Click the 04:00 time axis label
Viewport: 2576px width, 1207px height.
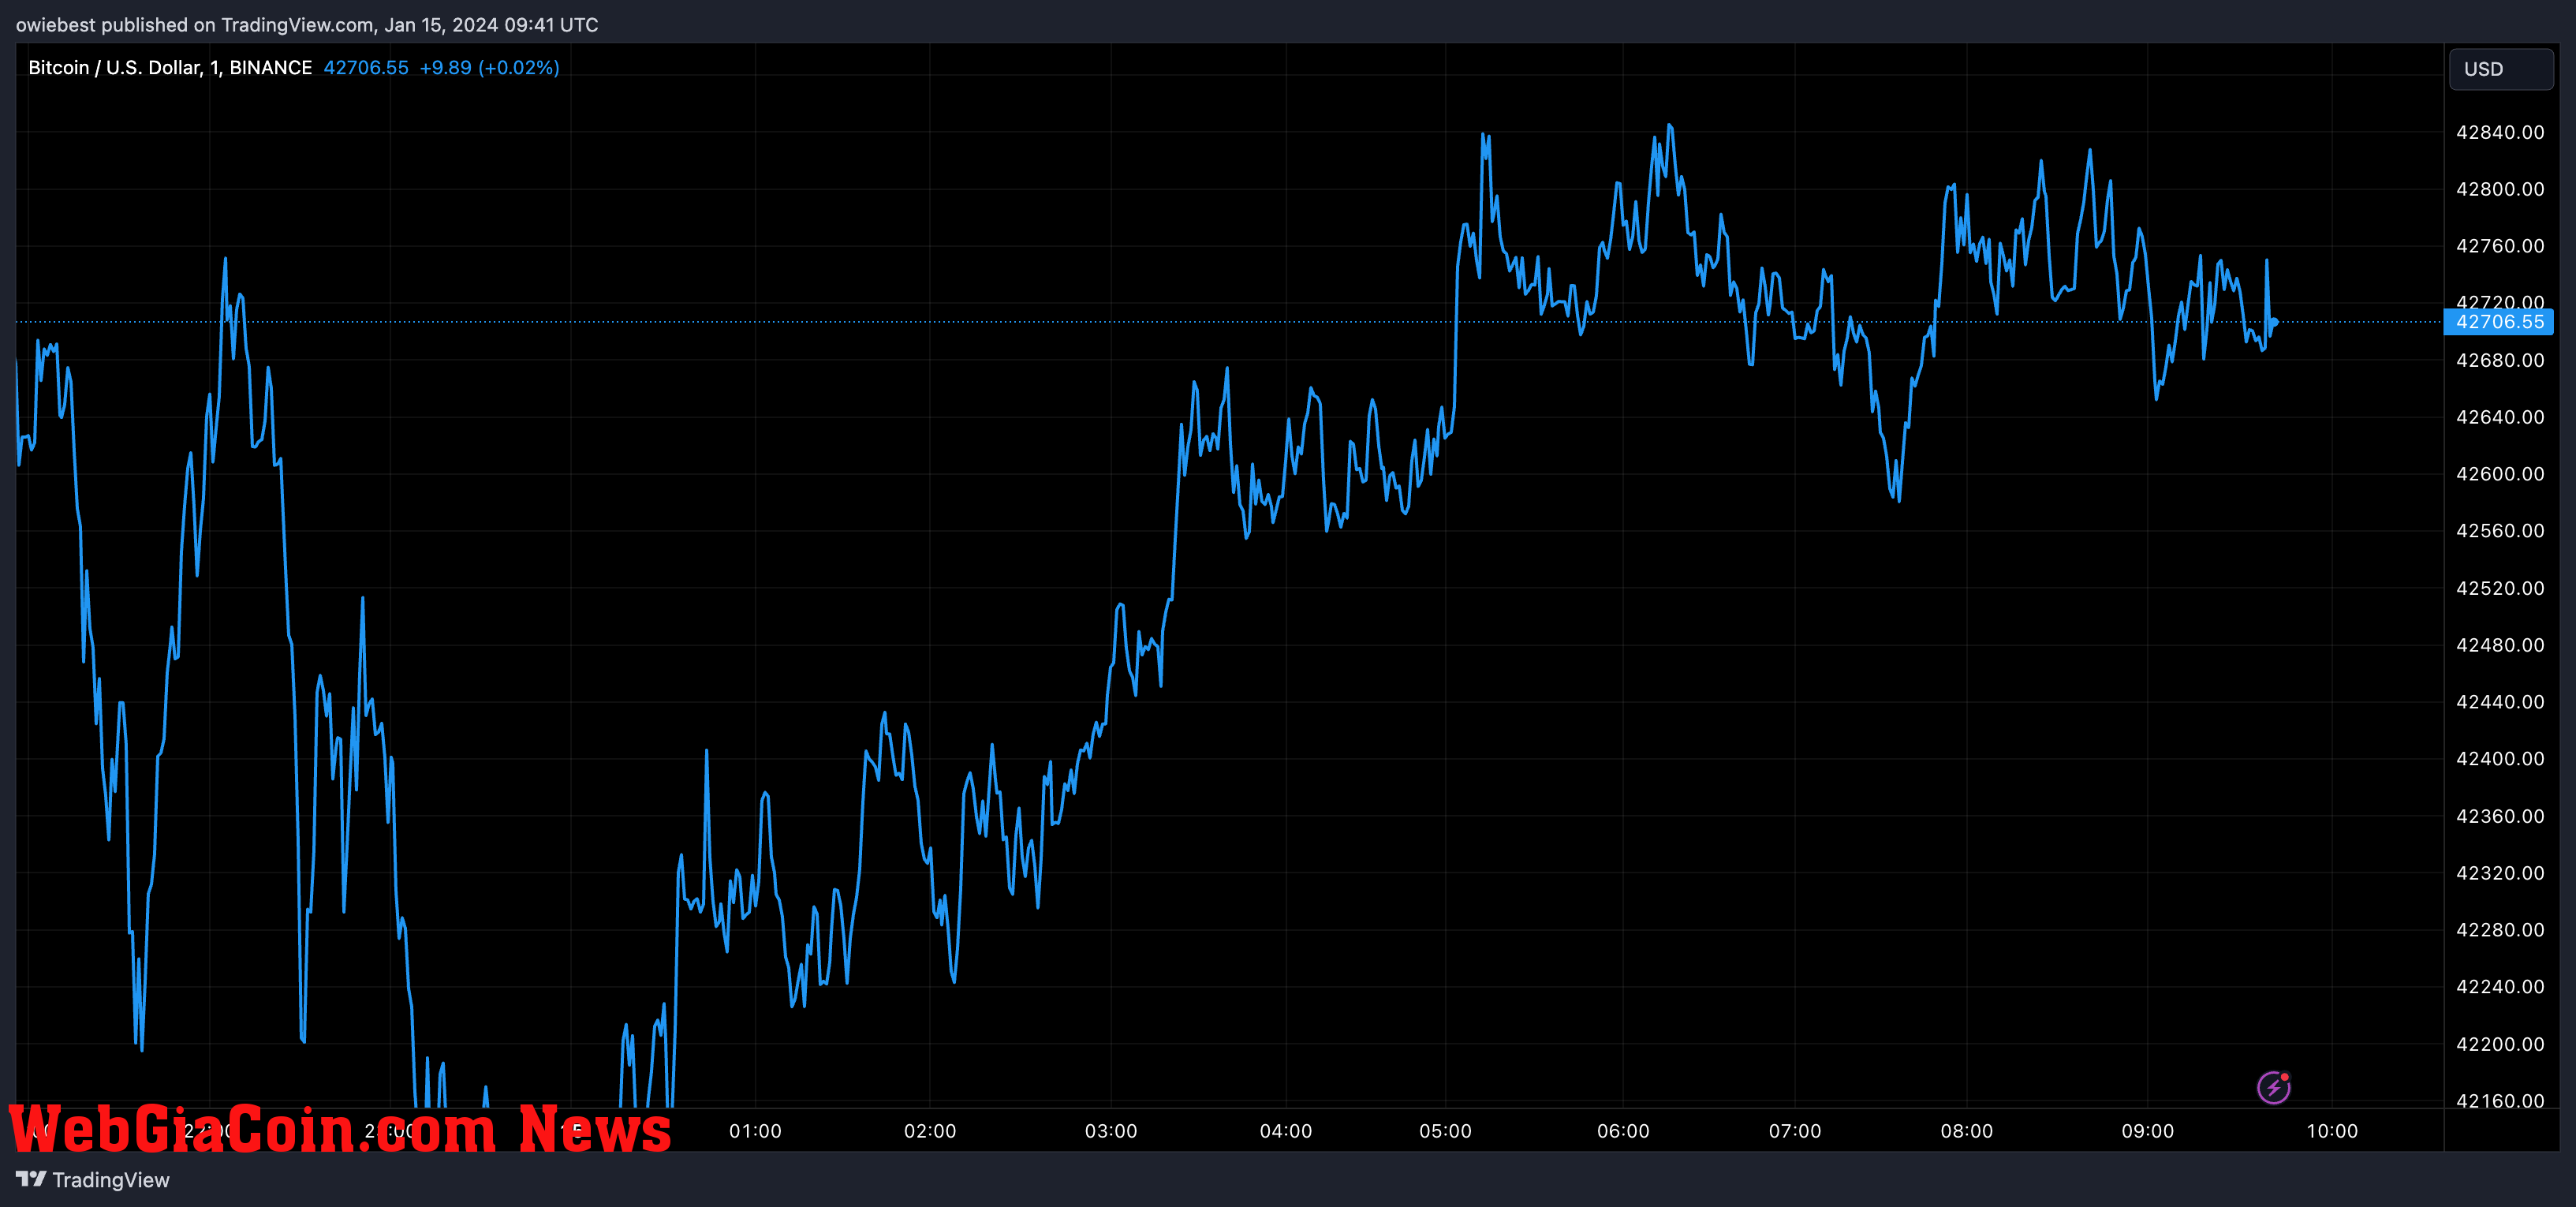pyautogui.click(x=1286, y=1131)
